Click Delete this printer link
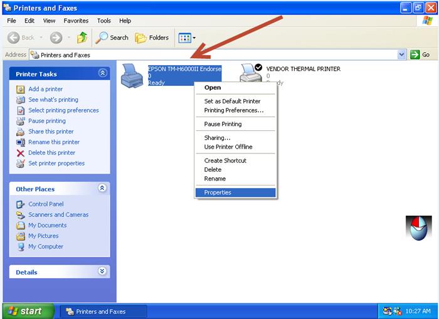This screenshot has height=319, width=439. click(52, 153)
